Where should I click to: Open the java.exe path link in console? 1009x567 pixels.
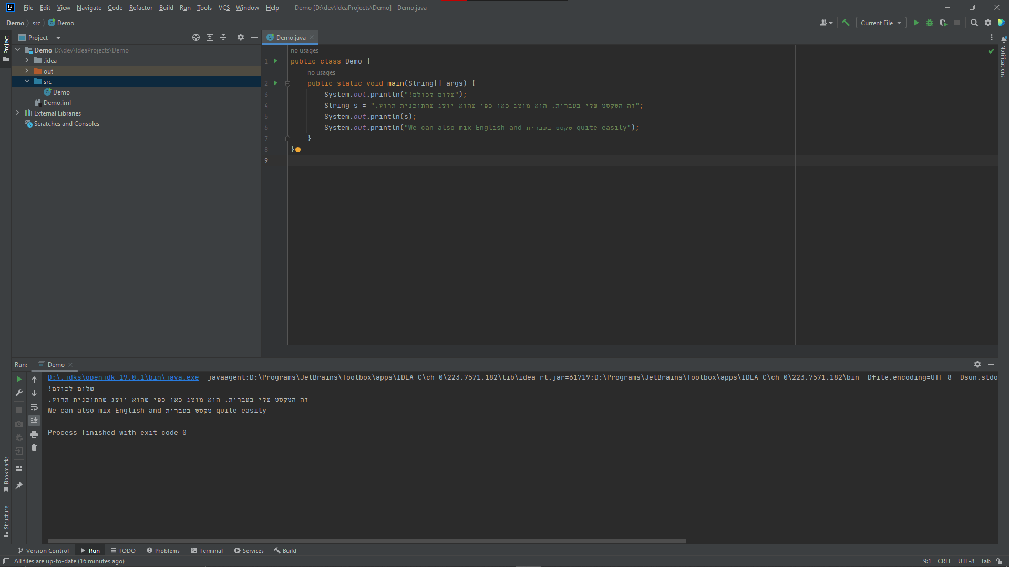(122, 377)
